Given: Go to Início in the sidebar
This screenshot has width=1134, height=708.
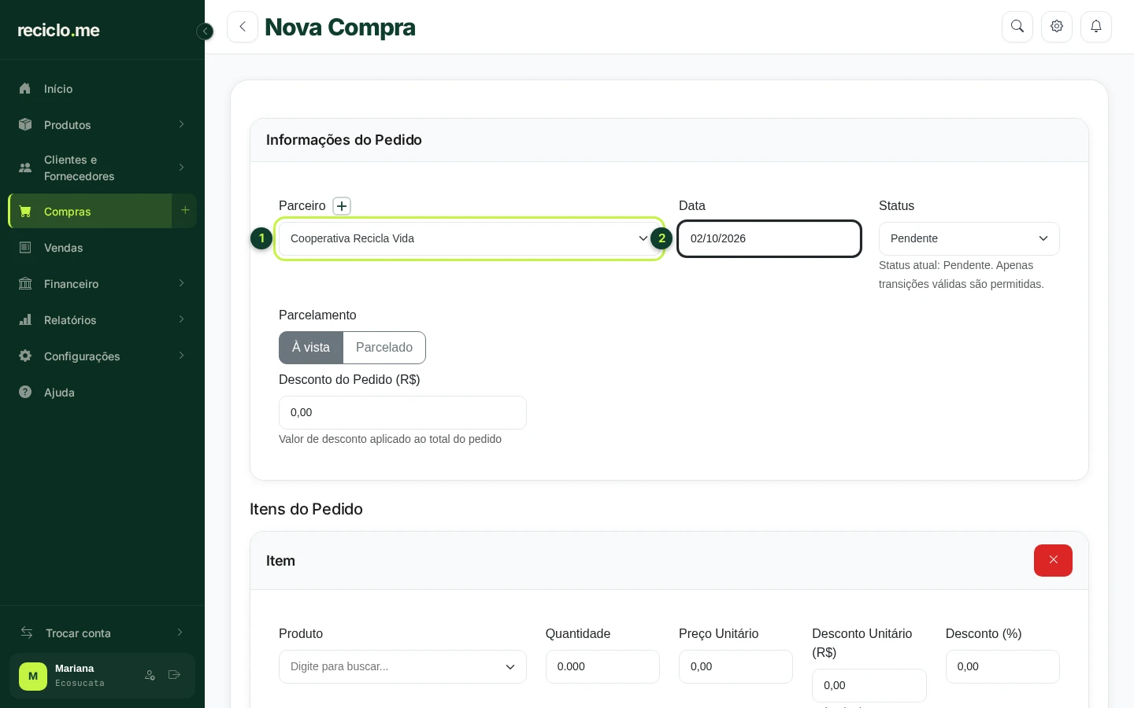Looking at the screenshot, I should [x=102, y=89].
